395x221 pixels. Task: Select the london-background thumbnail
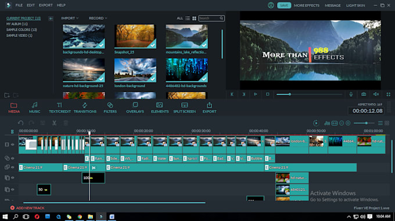135,71
